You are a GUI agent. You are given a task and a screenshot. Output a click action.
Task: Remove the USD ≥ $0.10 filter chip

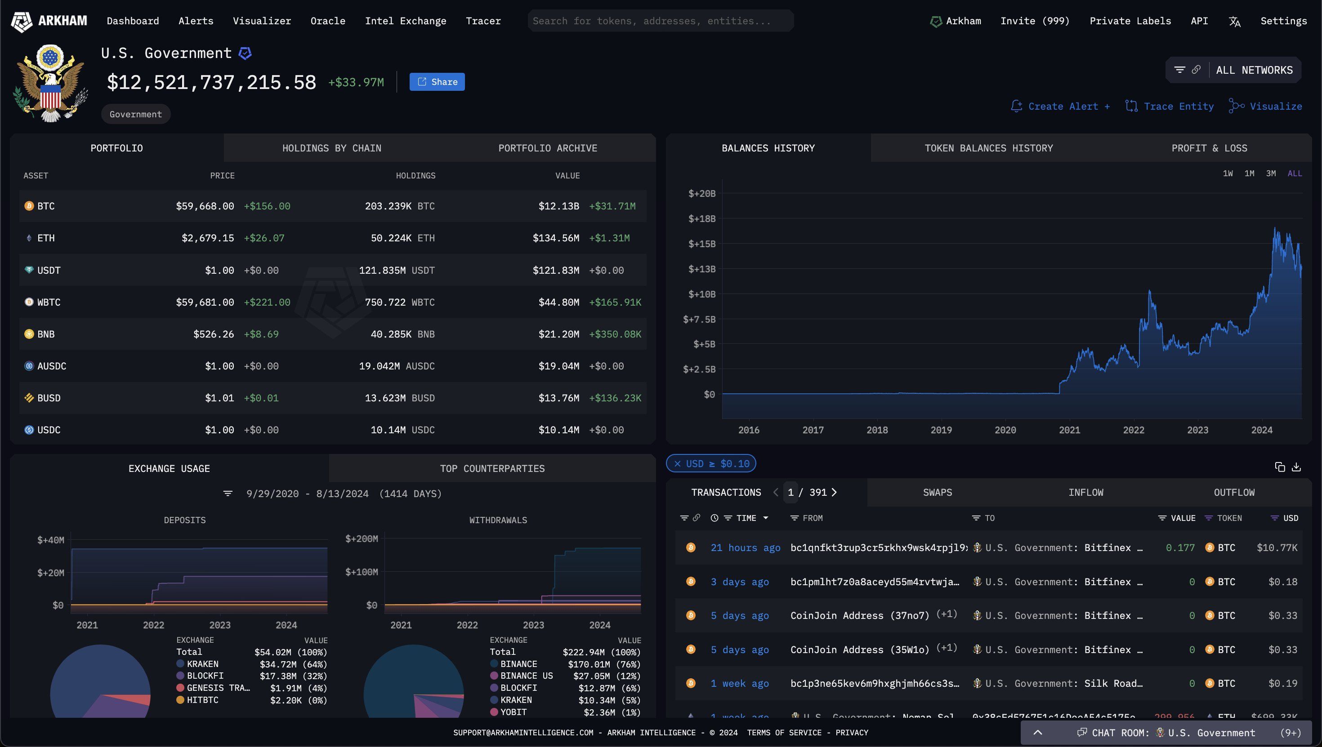(678, 464)
